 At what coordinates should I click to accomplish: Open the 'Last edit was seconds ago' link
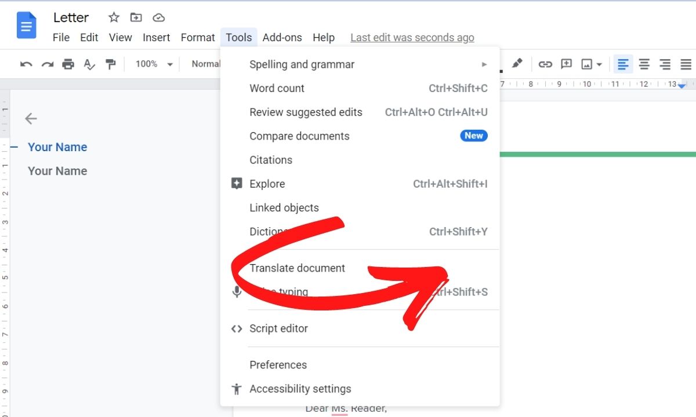[x=412, y=38]
